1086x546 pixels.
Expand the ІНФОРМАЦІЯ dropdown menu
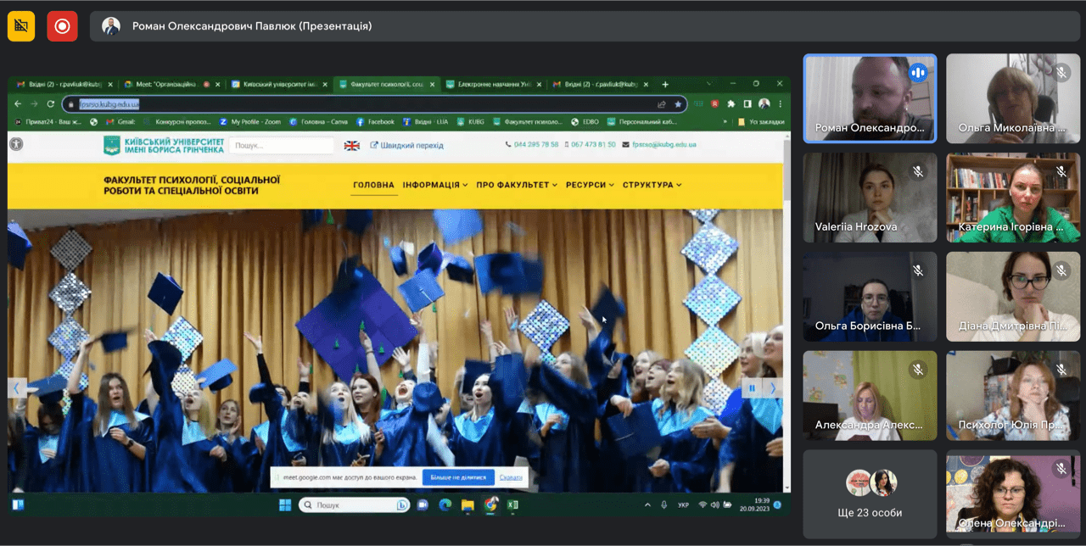[434, 185]
